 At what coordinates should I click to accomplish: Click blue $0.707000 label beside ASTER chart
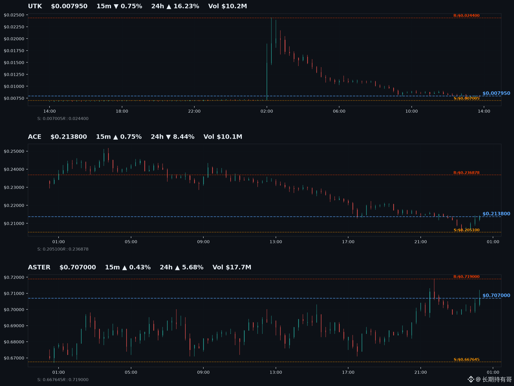point(496,295)
